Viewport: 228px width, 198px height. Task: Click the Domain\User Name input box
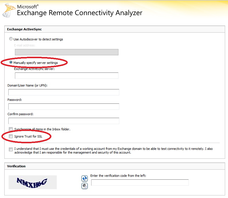[x=64, y=92]
